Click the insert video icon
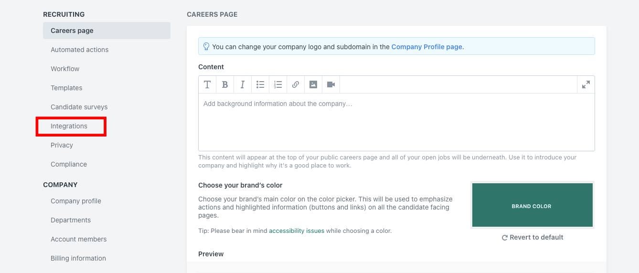 click(x=331, y=84)
